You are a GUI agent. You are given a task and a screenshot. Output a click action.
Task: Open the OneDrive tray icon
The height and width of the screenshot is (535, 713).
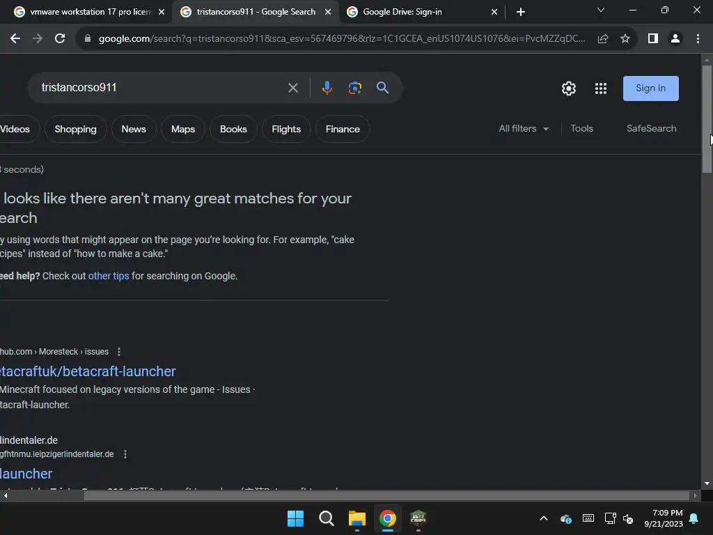click(x=565, y=518)
